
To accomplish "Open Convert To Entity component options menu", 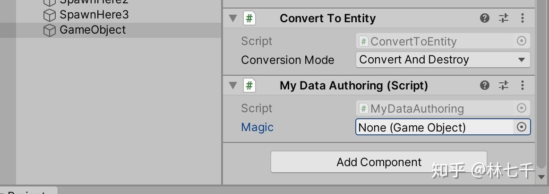I will click(x=522, y=18).
